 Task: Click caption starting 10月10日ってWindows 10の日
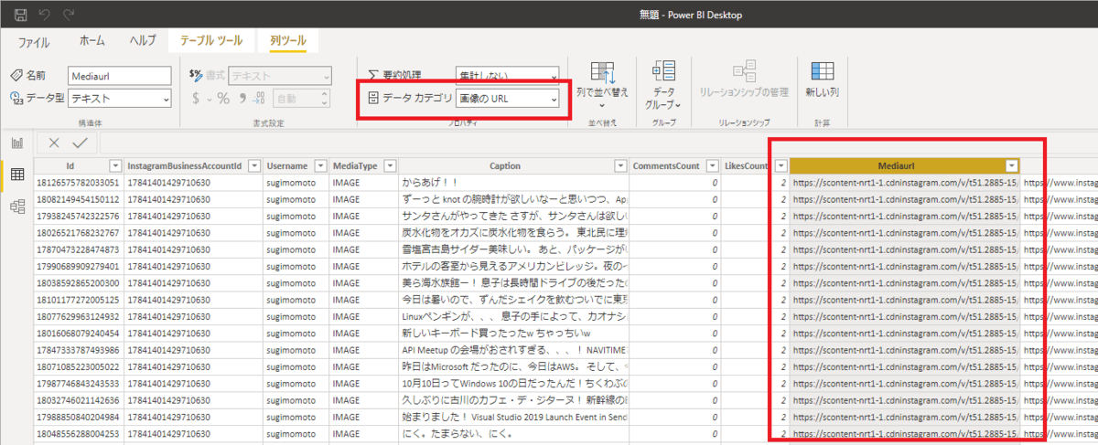tap(512, 383)
